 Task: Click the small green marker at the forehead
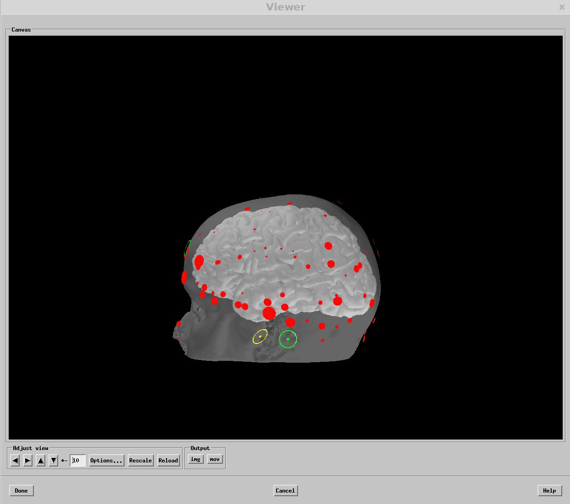[x=187, y=248]
